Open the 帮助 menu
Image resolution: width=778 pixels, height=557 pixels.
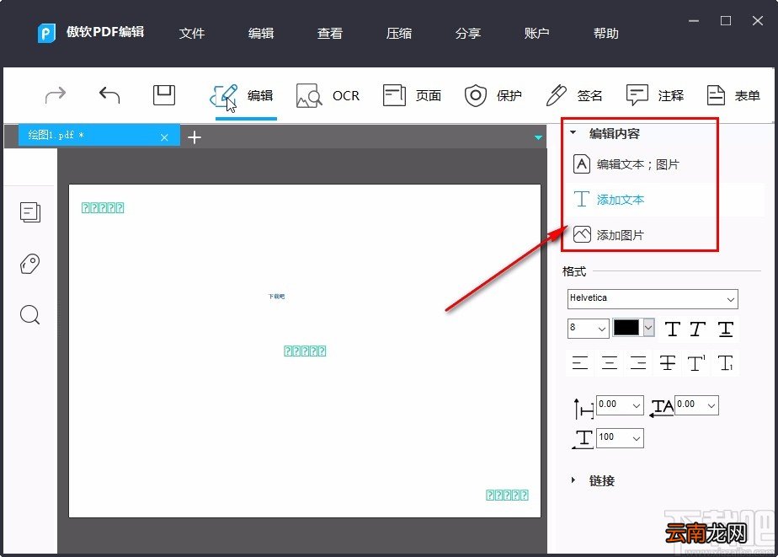coord(606,33)
